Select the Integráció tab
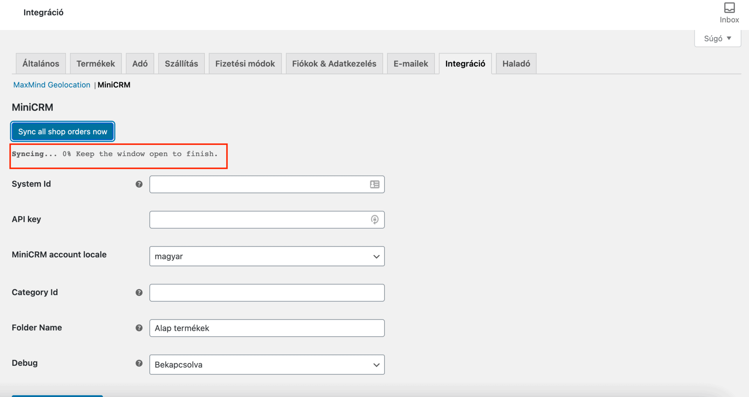Screen dimensions: 749x397 tap(465, 64)
